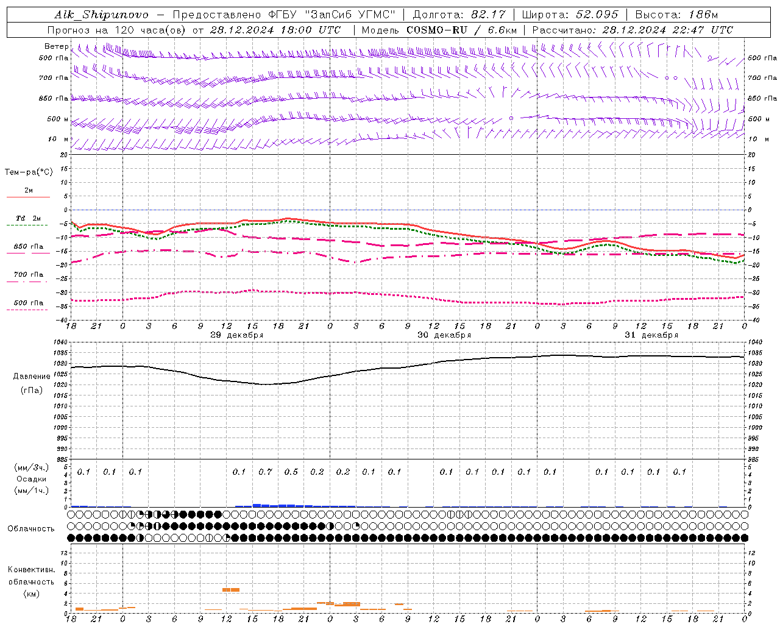
Task: Click the elevation text Высота: 186м
Action: pos(676,15)
